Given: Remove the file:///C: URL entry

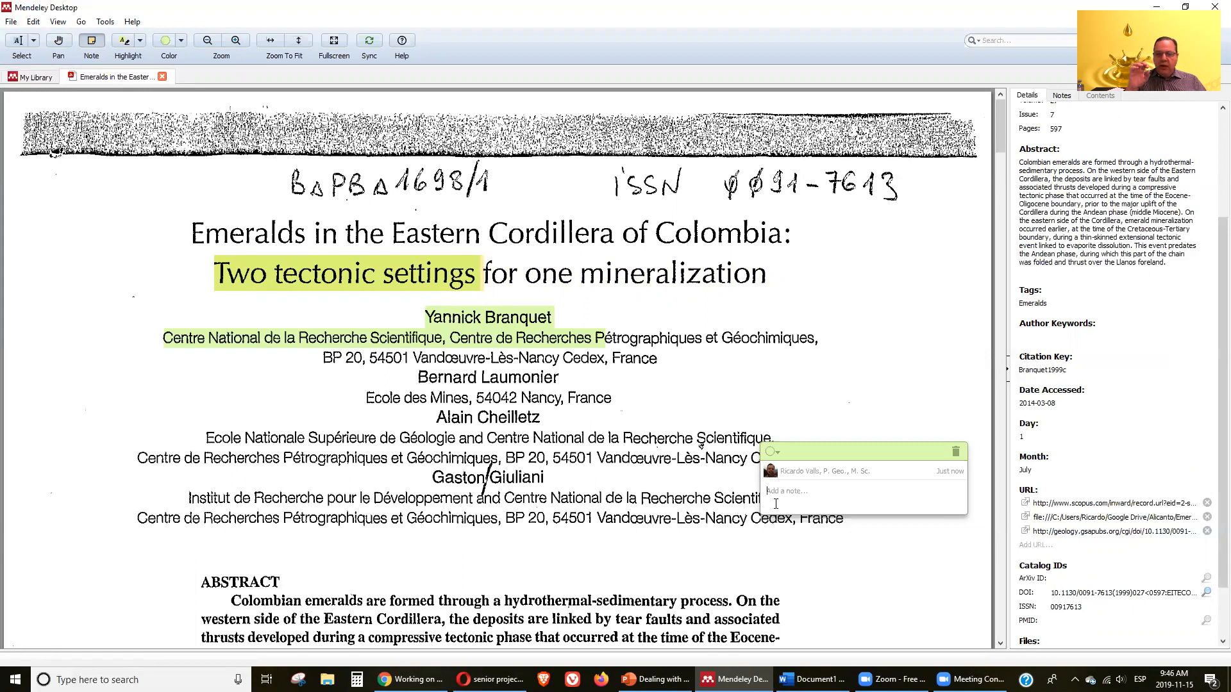Looking at the screenshot, I should click(1207, 517).
